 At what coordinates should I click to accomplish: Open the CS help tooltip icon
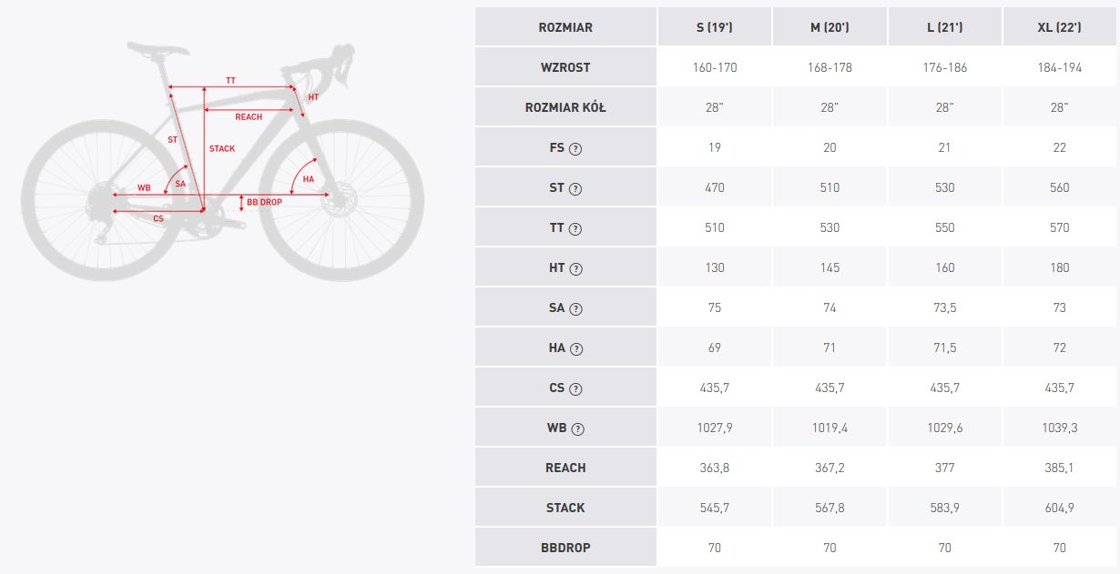pyautogui.click(x=575, y=389)
